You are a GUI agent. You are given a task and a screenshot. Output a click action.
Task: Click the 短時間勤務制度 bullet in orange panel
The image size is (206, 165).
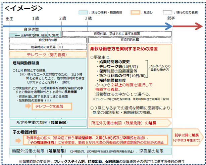click(111, 80)
